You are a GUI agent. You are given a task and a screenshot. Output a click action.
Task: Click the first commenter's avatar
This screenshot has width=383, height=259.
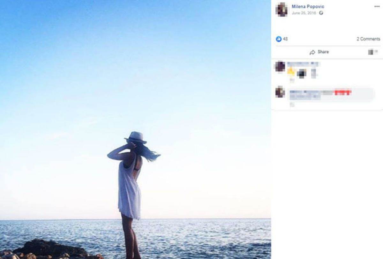pyautogui.click(x=280, y=67)
